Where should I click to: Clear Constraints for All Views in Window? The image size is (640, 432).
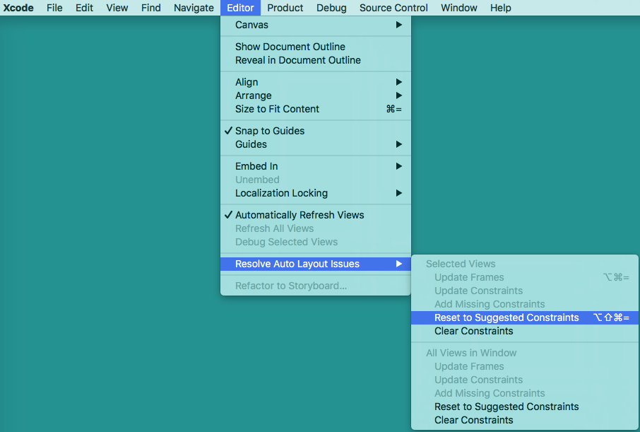(524, 420)
